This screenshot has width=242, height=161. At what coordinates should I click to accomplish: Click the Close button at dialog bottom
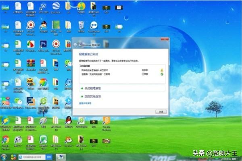click(x=161, y=112)
